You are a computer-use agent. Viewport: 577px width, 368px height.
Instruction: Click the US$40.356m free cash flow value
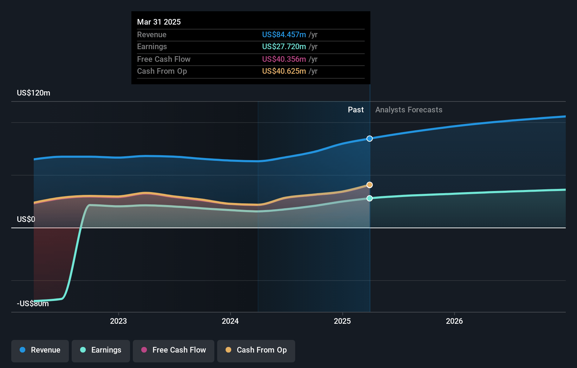click(284, 59)
